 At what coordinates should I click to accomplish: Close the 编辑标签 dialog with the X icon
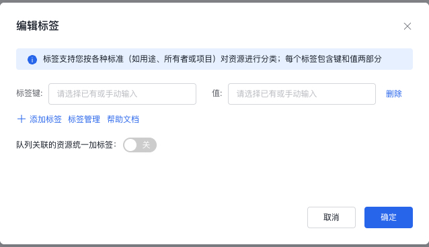[407, 26]
